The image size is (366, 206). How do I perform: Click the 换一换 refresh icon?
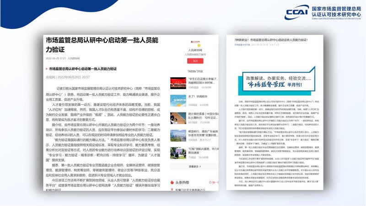210,182
